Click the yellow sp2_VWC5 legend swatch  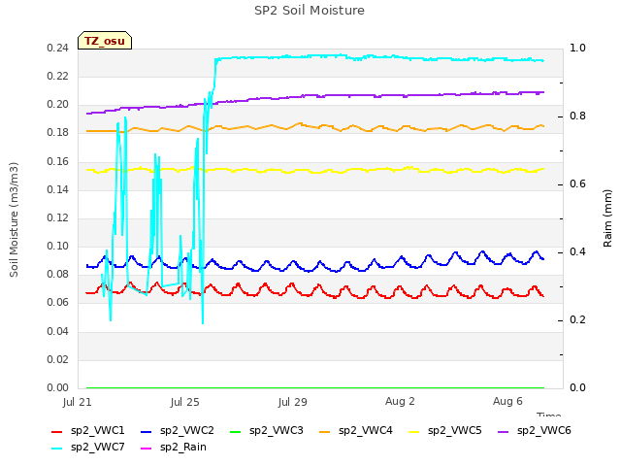coord(414,431)
